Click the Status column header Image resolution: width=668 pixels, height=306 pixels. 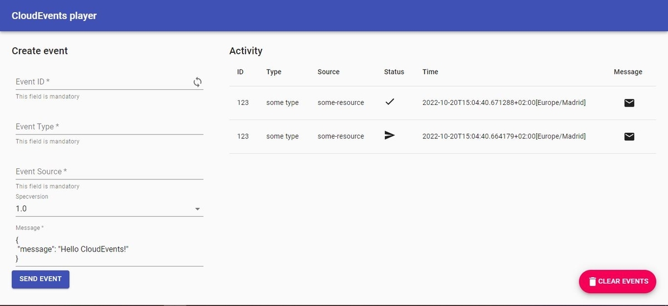click(394, 72)
